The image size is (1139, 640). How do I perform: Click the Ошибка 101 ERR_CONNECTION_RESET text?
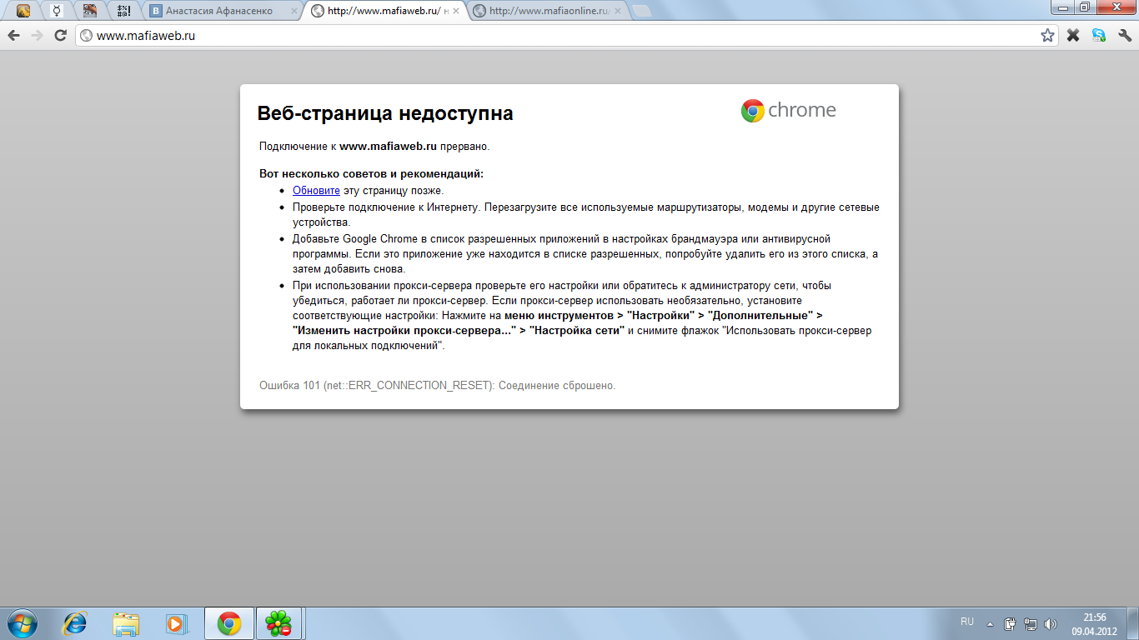[438, 386]
